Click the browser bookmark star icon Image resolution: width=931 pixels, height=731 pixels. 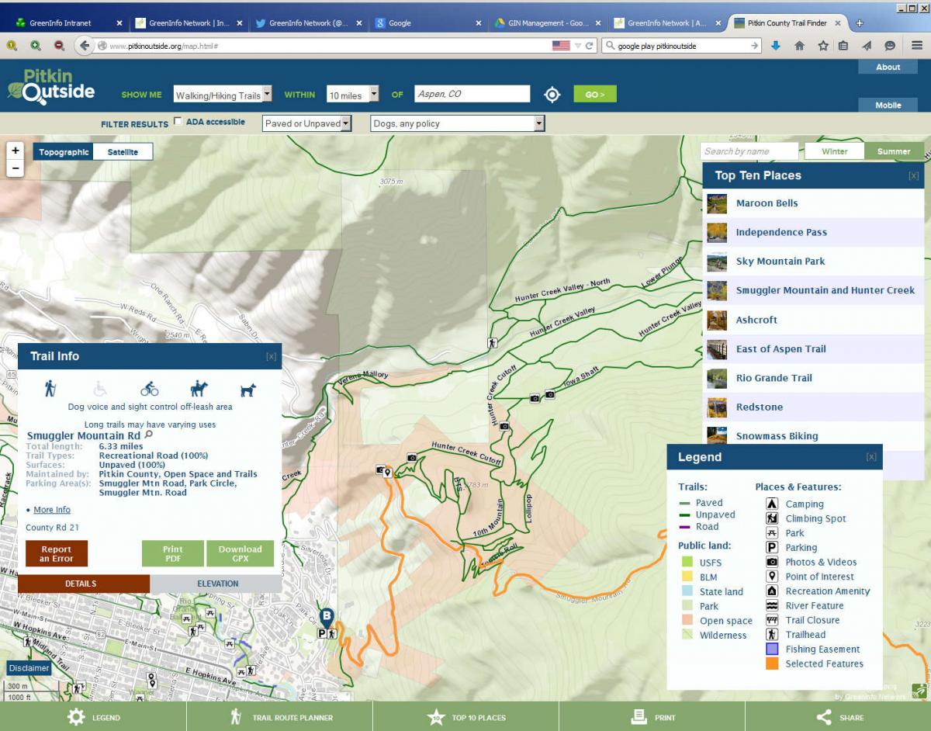click(822, 46)
